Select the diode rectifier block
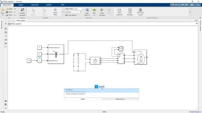This screenshot has width=202, height=113. pyautogui.click(x=95, y=61)
